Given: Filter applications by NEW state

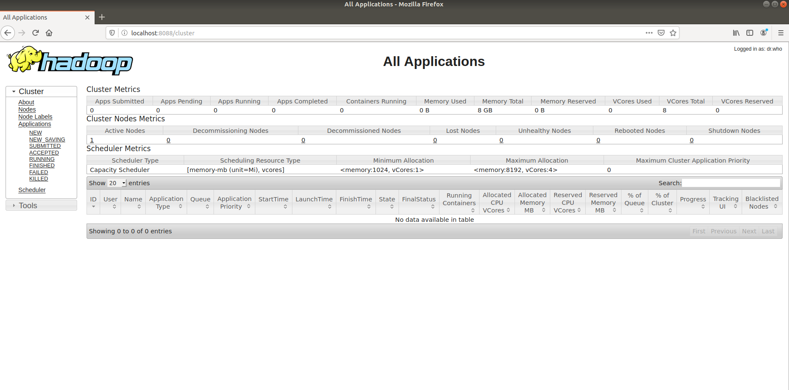Looking at the screenshot, I should point(35,133).
